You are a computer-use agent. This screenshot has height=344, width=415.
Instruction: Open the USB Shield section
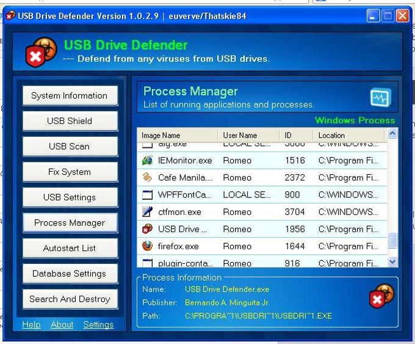[70, 121]
